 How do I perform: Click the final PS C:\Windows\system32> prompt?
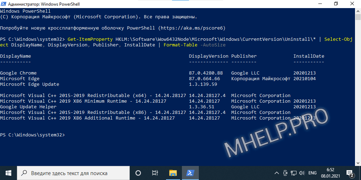point(32,135)
